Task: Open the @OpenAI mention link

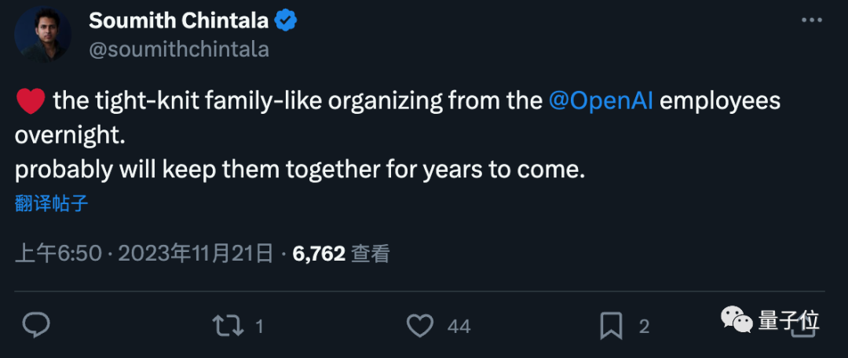Action: tap(601, 100)
